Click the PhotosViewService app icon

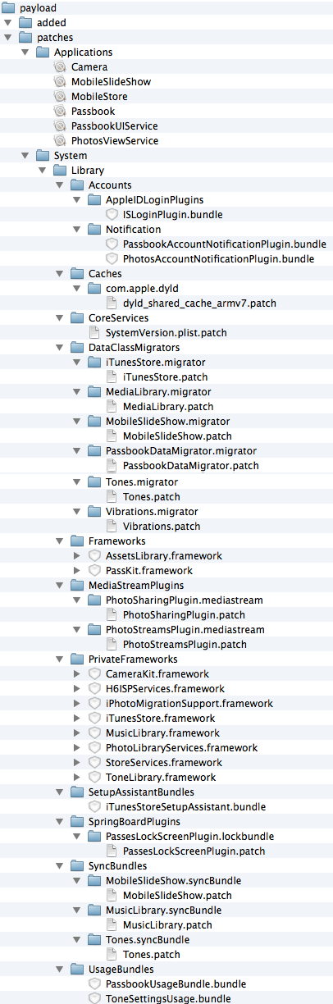pyautogui.click(x=60, y=141)
